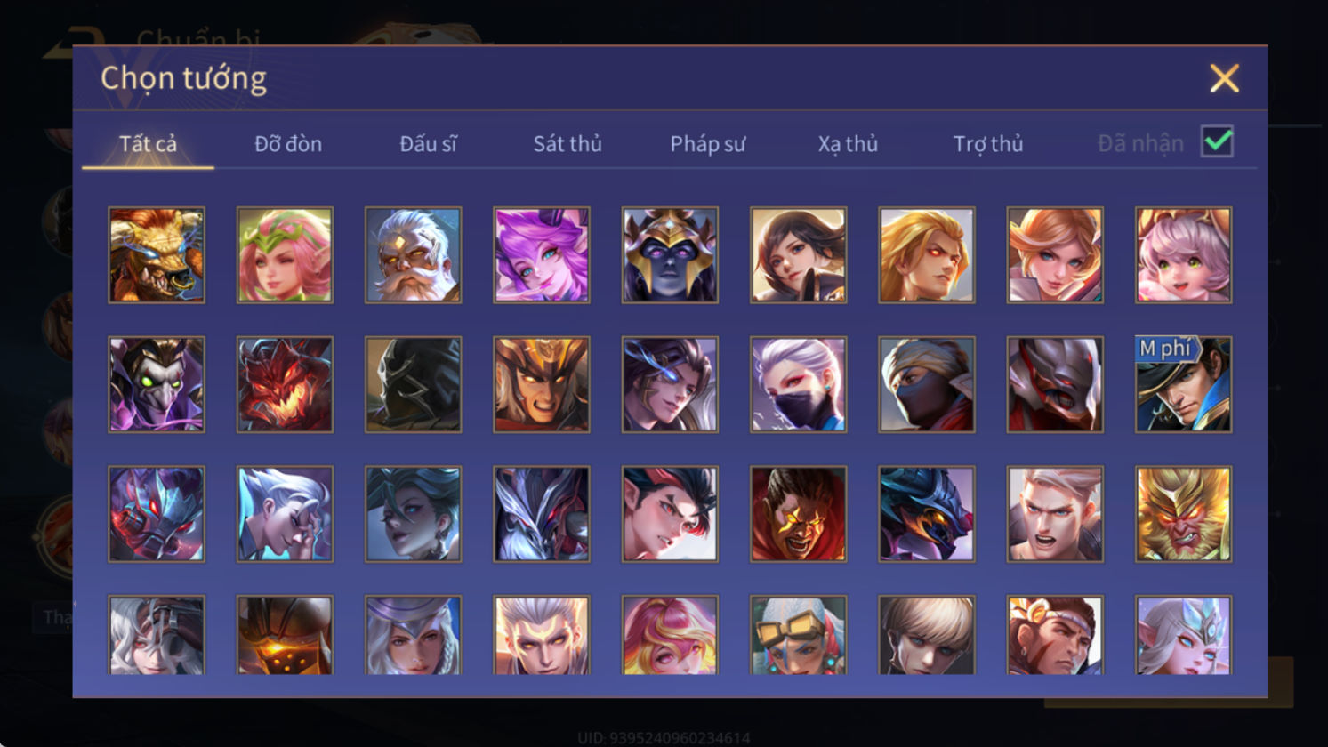
Task: Pick the purple-haired girl hero portrait
Action: pos(541,255)
